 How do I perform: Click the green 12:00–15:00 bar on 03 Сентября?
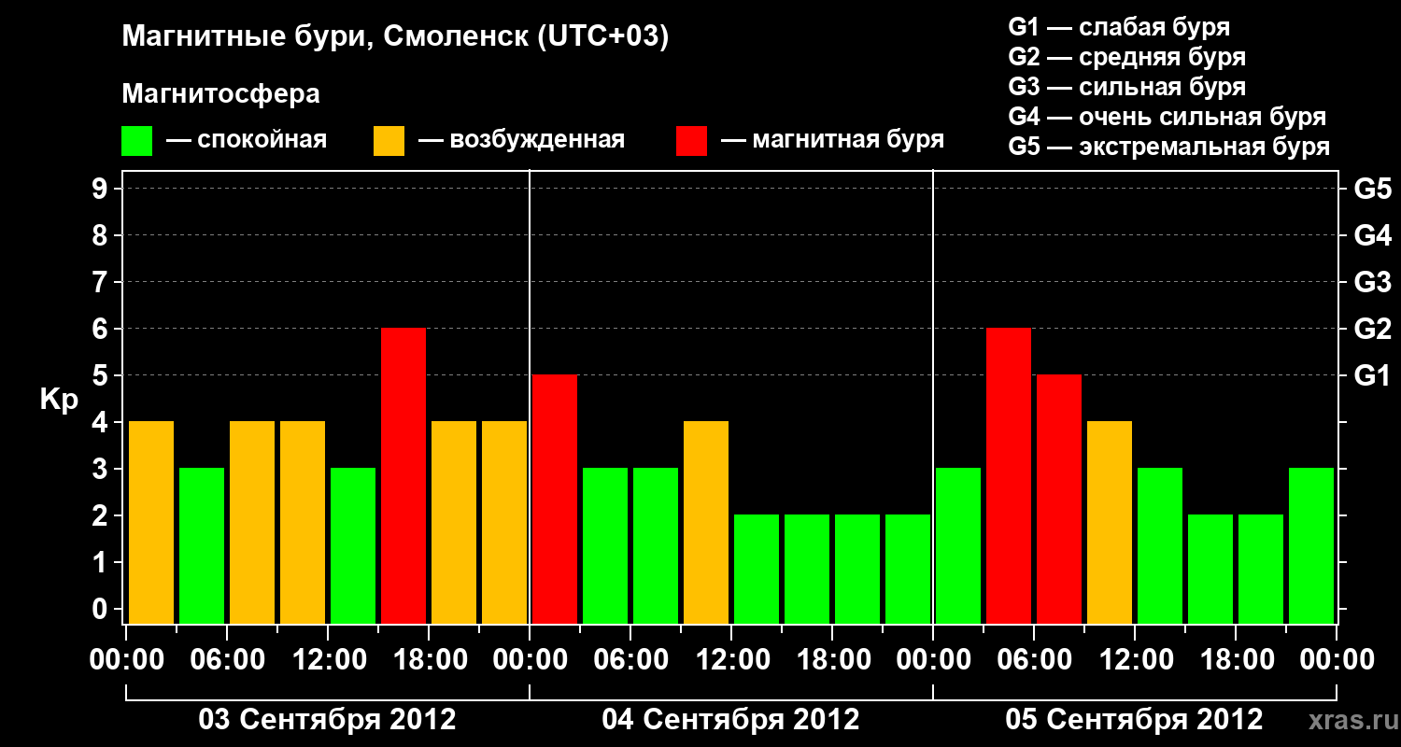pos(353,546)
